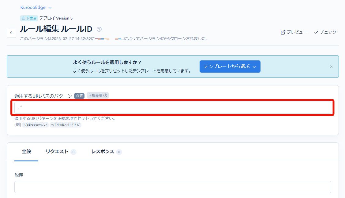
Task: Switch to the リクエスト tab
Action: click(61, 152)
